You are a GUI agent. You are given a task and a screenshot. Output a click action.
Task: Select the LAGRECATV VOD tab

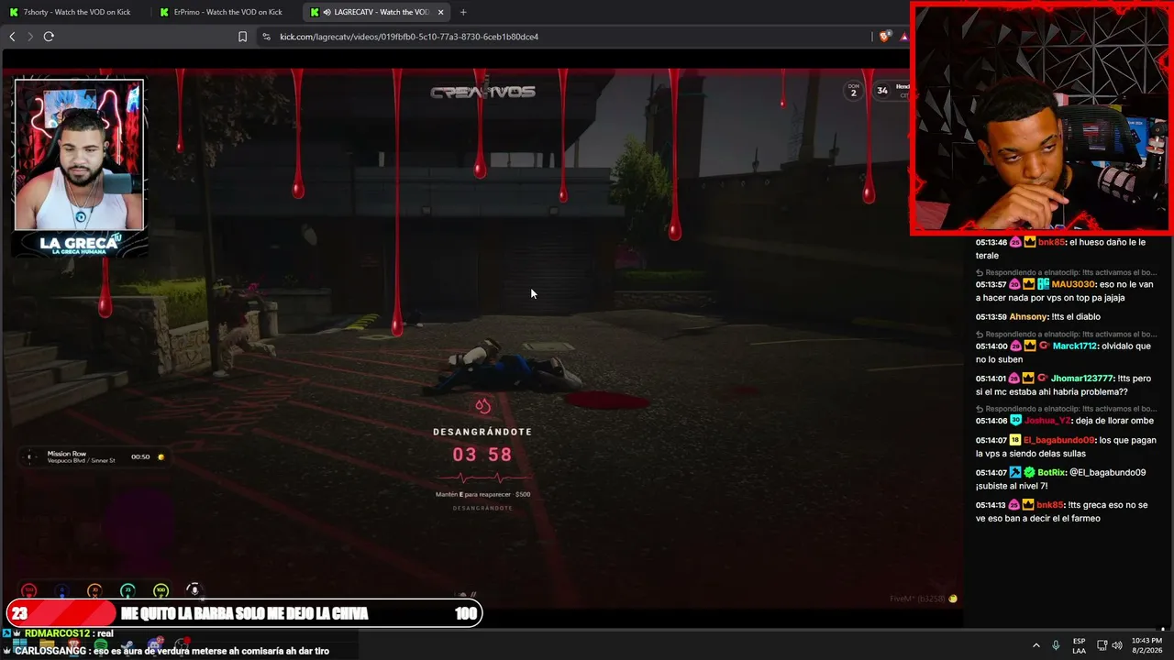click(x=376, y=12)
